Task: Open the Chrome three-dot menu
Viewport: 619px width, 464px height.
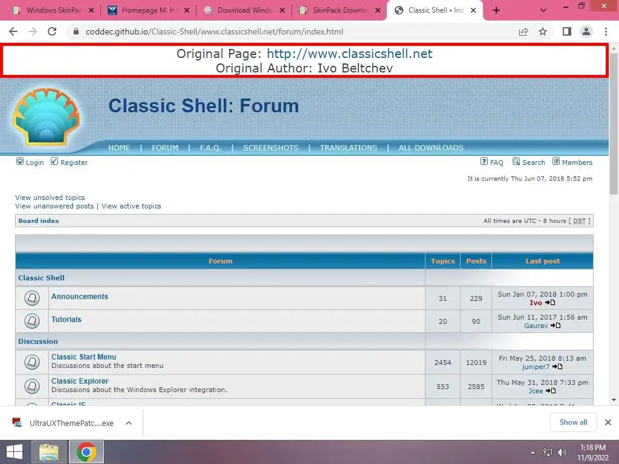Action: [x=606, y=31]
